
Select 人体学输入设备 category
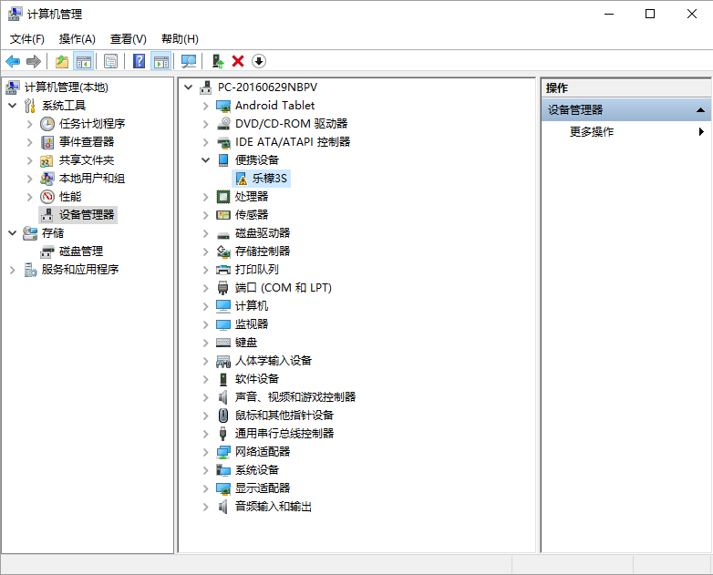(274, 361)
